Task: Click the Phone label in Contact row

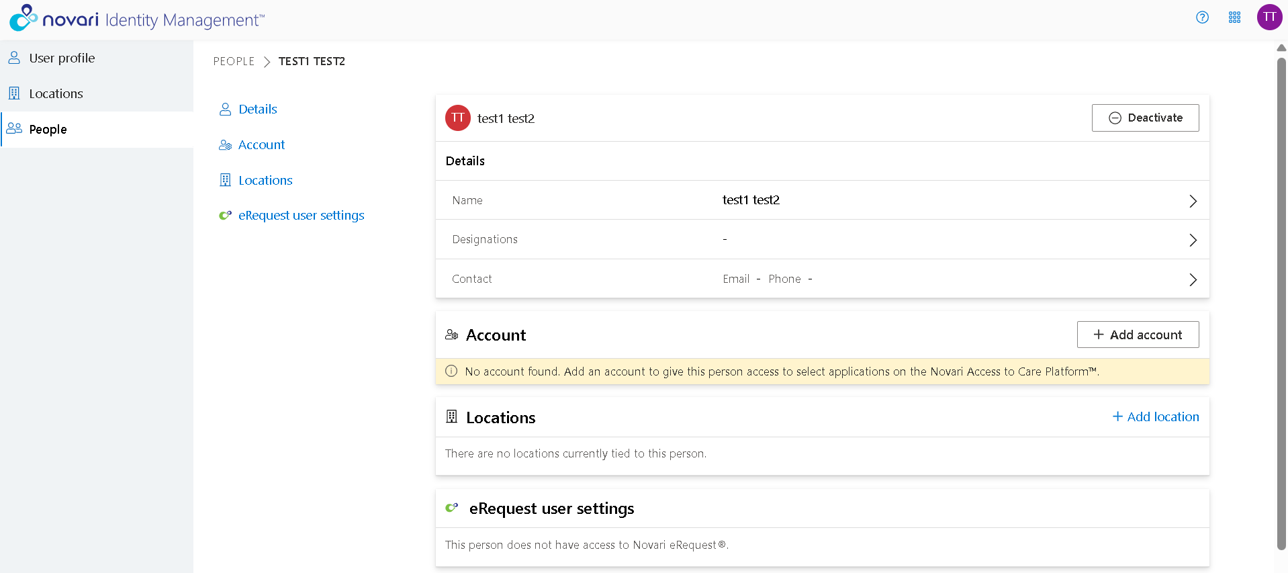Action: pyautogui.click(x=784, y=279)
